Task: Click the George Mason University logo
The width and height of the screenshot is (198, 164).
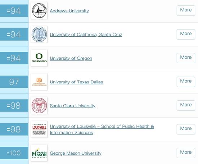Action: point(39,153)
